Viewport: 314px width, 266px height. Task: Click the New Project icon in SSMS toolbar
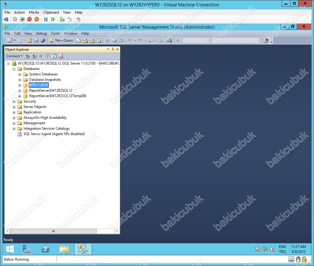click(9, 40)
